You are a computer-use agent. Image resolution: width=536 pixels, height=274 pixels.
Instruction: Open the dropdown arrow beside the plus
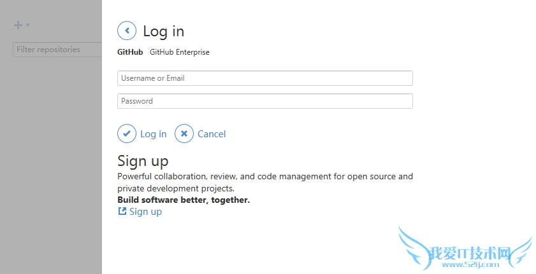(28, 25)
